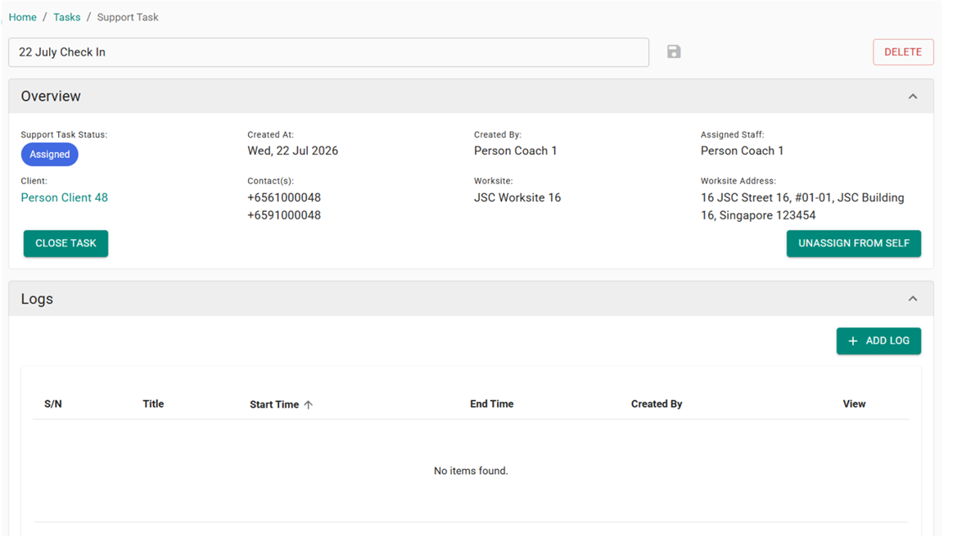
Task: Select worksite name 'JSC Worksite 16'
Action: [x=517, y=197]
